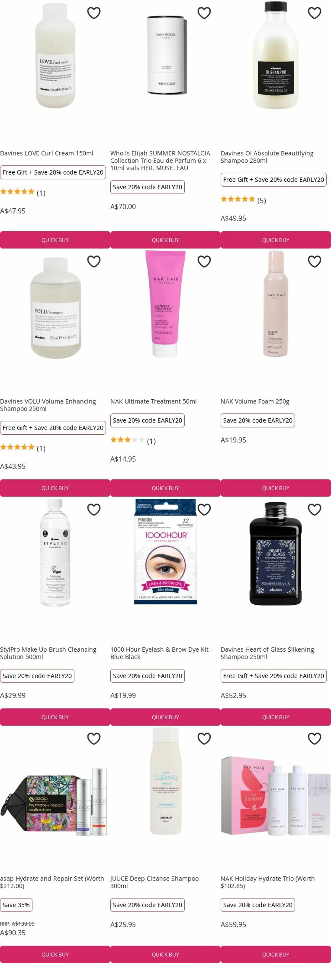This screenshot has width=331, height=963.
Task: Favorite the NAK Ultimate Treatment with heart
Action: tap(204, 261)
